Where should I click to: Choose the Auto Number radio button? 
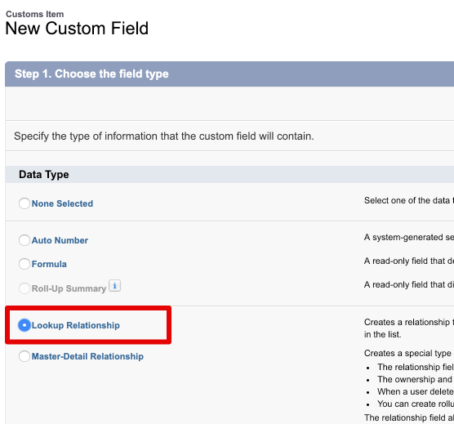click(24, 240)
